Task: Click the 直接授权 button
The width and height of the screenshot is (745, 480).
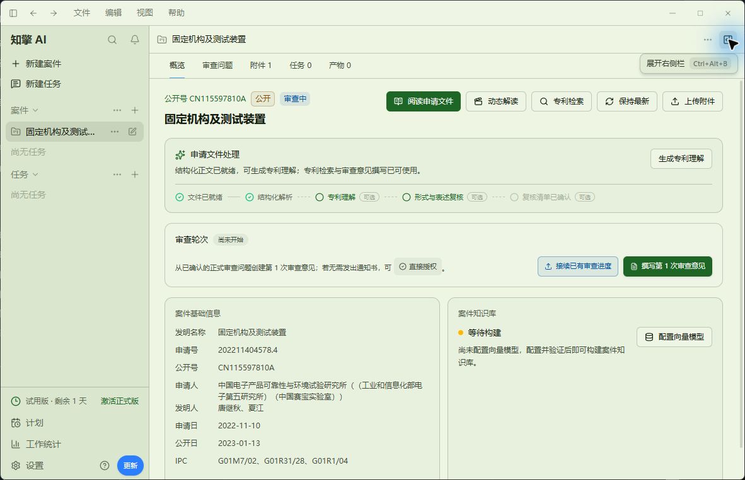Action: 418,267
